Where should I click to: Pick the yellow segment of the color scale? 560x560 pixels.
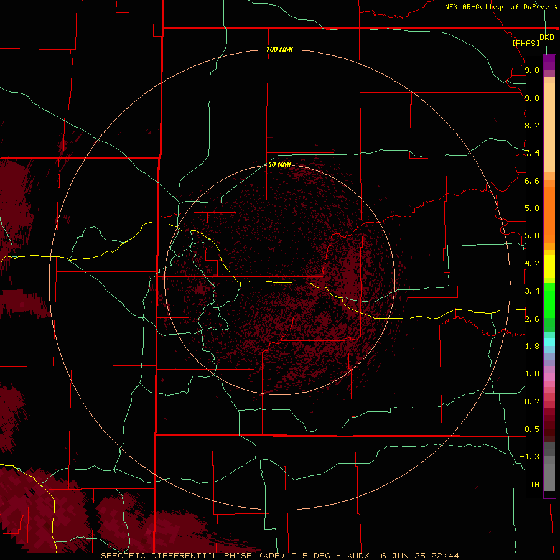(x=549, y=266)
